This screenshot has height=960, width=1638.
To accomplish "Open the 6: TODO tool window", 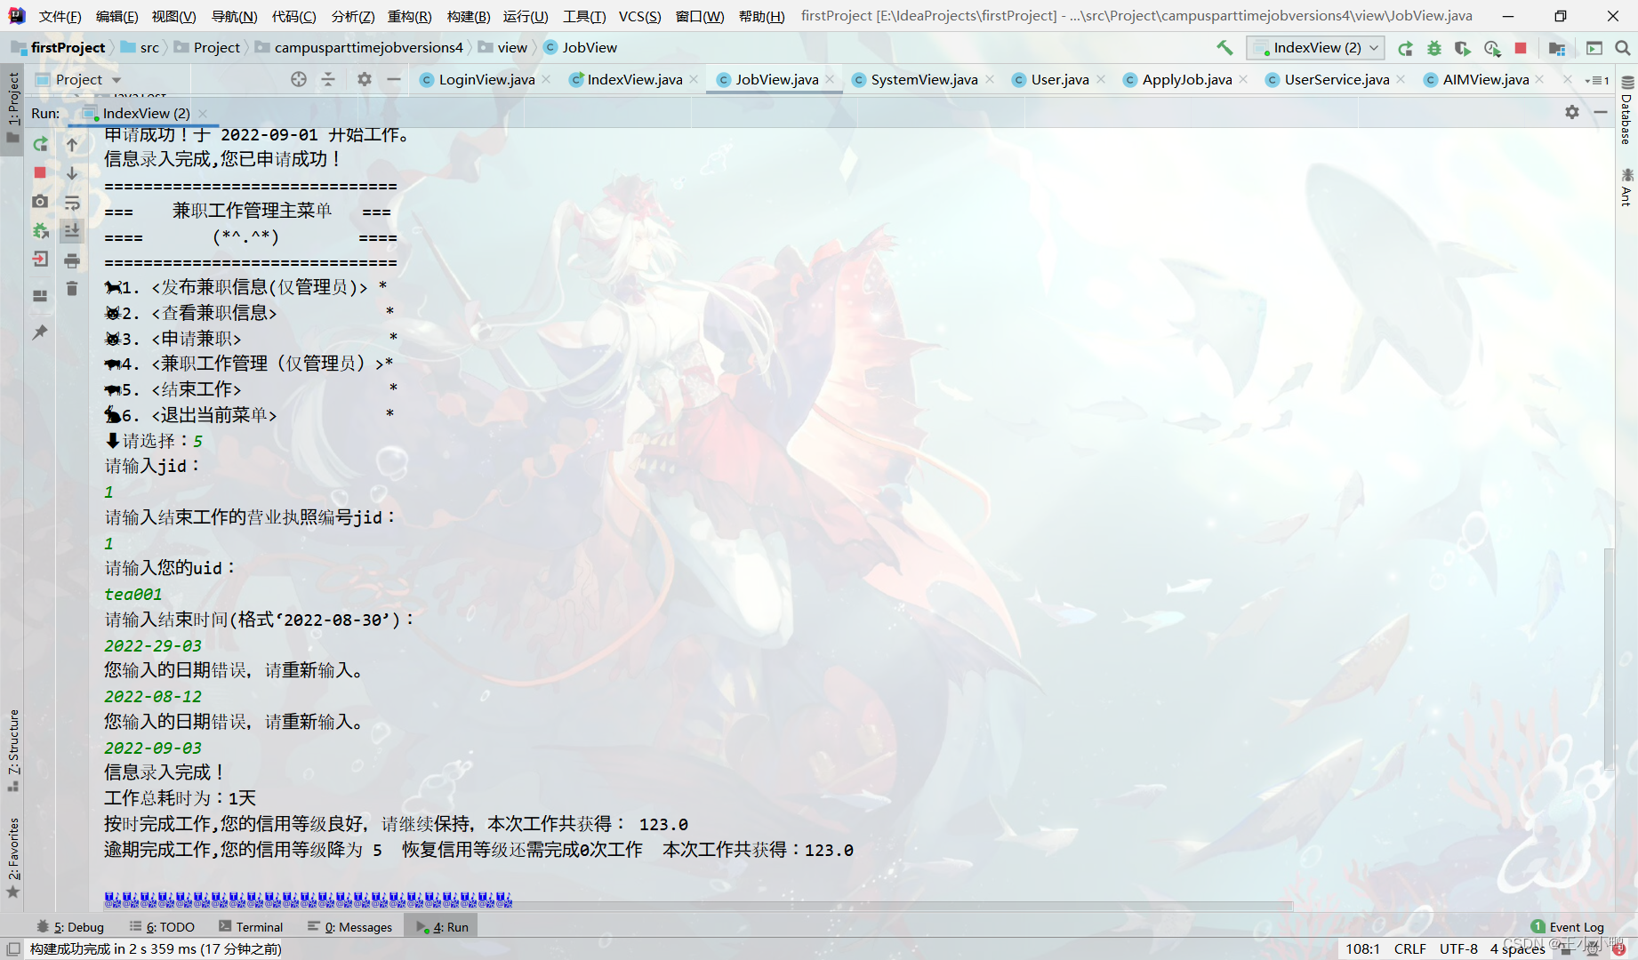I will point(162,926).
